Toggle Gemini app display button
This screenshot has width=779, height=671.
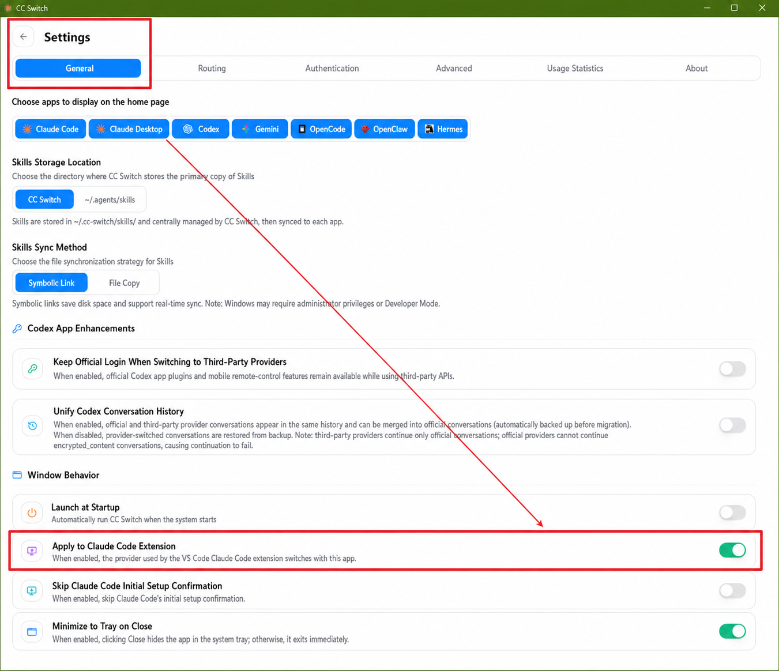point(260,129)
